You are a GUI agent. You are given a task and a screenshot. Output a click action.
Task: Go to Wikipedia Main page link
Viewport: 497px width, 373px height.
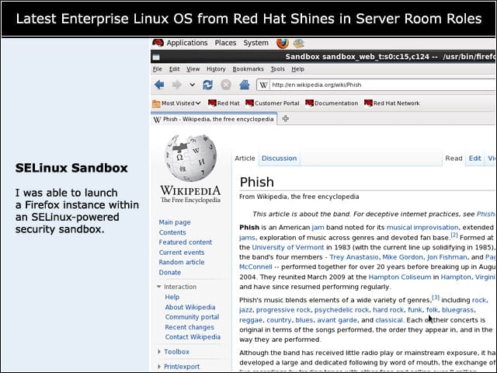click(175, 222)
